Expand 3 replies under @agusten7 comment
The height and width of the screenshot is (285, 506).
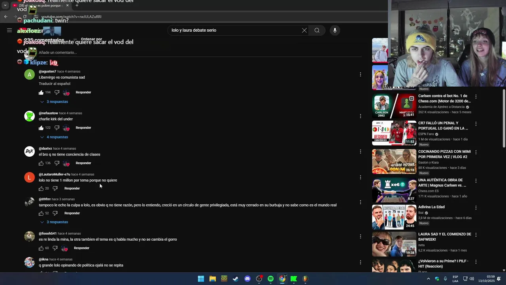click(54, 102)
